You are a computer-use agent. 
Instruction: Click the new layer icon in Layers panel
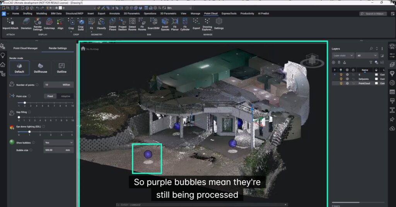[x=334, y=62]
